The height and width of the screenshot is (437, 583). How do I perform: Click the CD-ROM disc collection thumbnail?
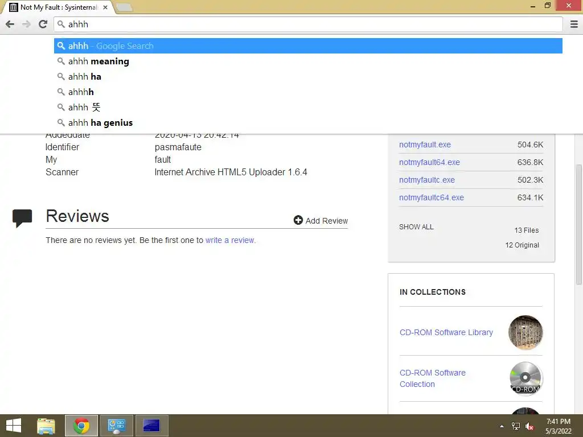tap(525, 378)
